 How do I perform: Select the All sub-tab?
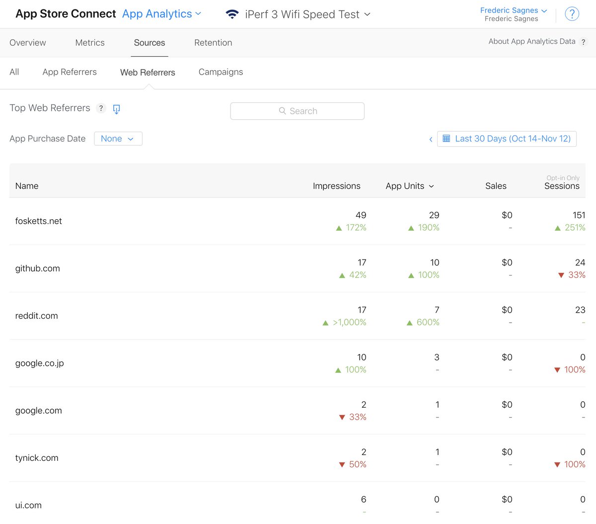coord(14,72)
